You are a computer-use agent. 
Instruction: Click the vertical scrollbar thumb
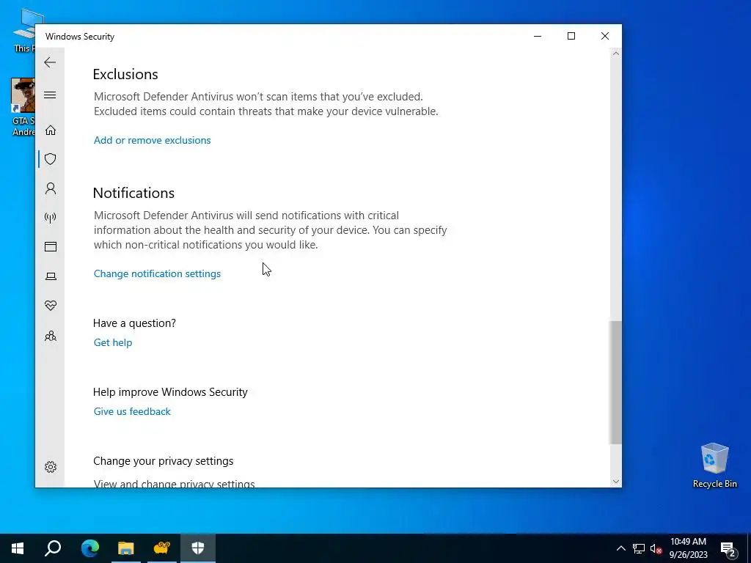pos(616,383)
